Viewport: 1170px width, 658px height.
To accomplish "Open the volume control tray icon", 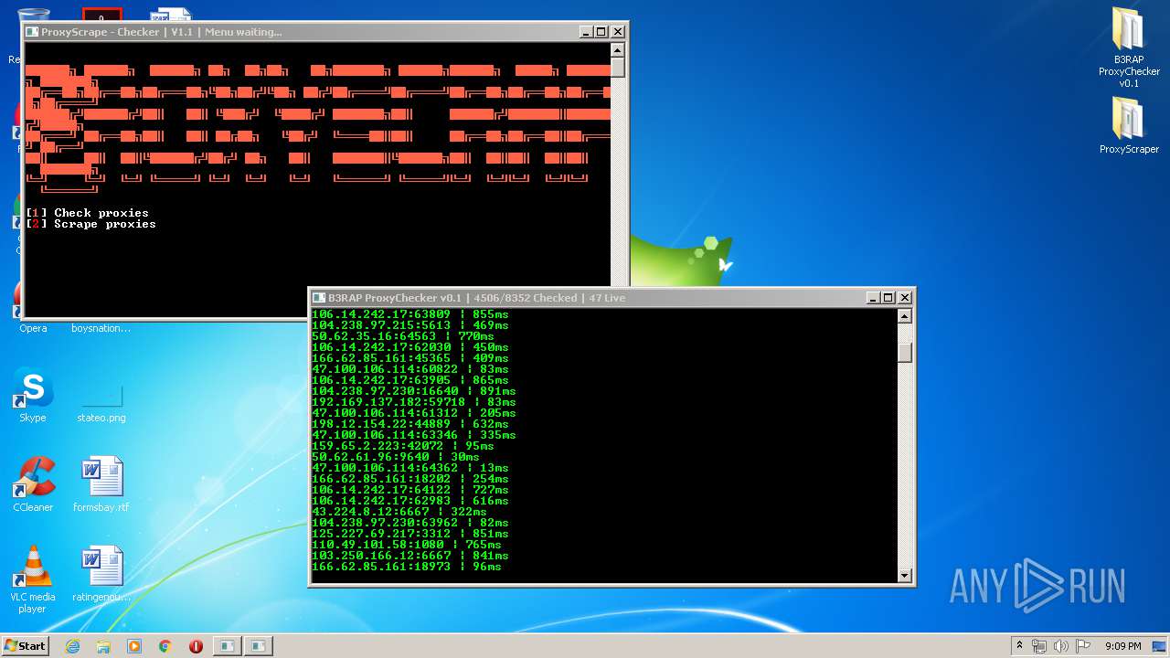I will tap(1061, 646).
